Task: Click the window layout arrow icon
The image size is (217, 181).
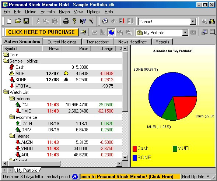Action: coord(204,32)
